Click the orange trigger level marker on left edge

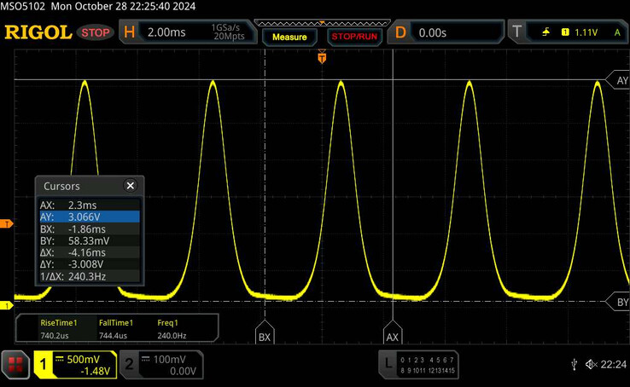6,223
